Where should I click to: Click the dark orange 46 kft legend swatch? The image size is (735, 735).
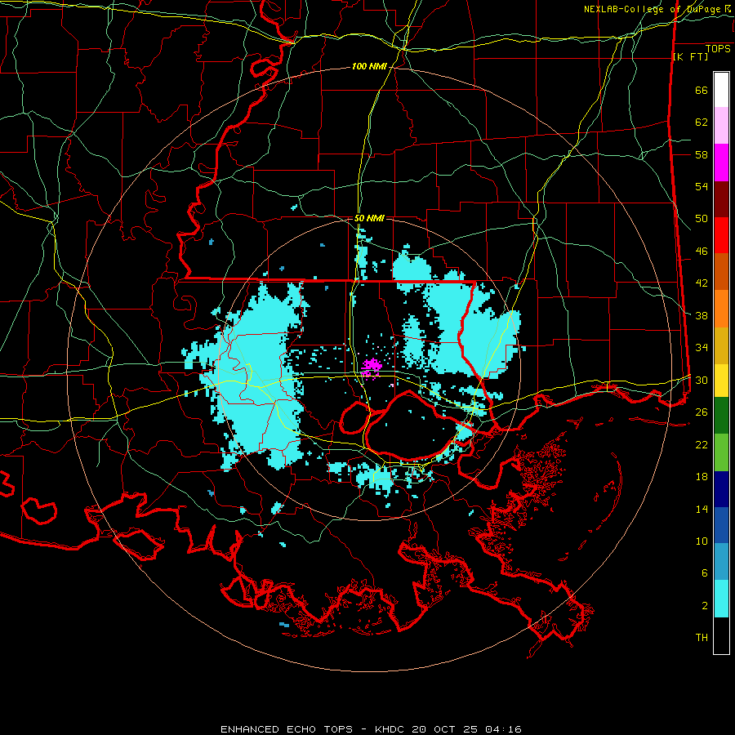(x=721, y=271)
